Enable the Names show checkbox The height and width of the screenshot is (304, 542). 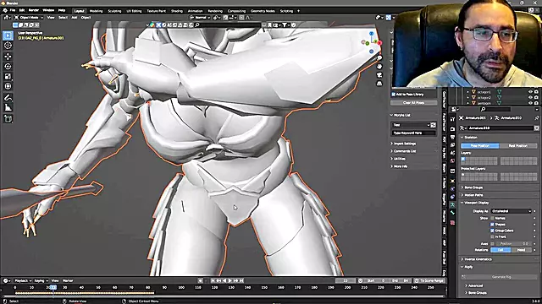coord(492,218)
